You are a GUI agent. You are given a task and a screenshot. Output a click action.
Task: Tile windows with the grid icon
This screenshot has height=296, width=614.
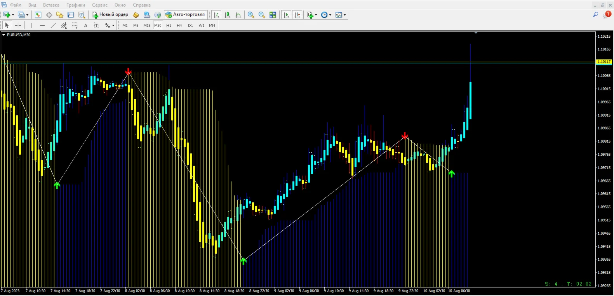click(273, 15)
